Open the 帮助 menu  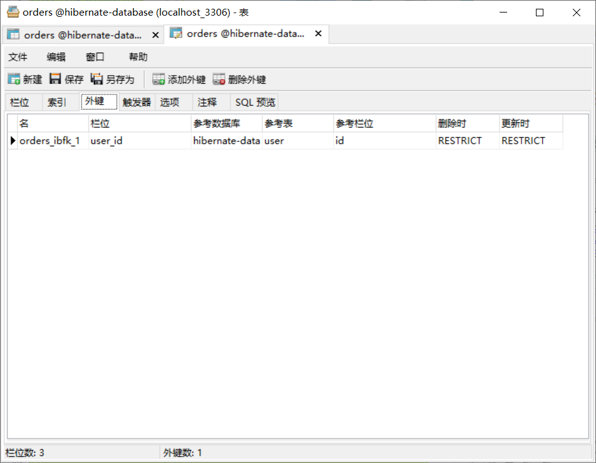click(138, 57)
